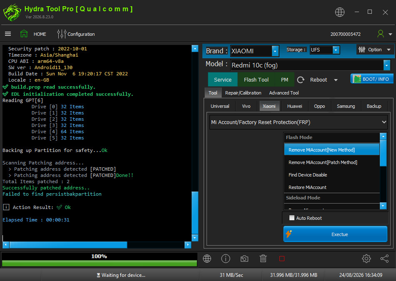Select the Tool sub-tab
Image resolution: width=396 pixels, height=281 pixels.
click(x=213, y=93)
